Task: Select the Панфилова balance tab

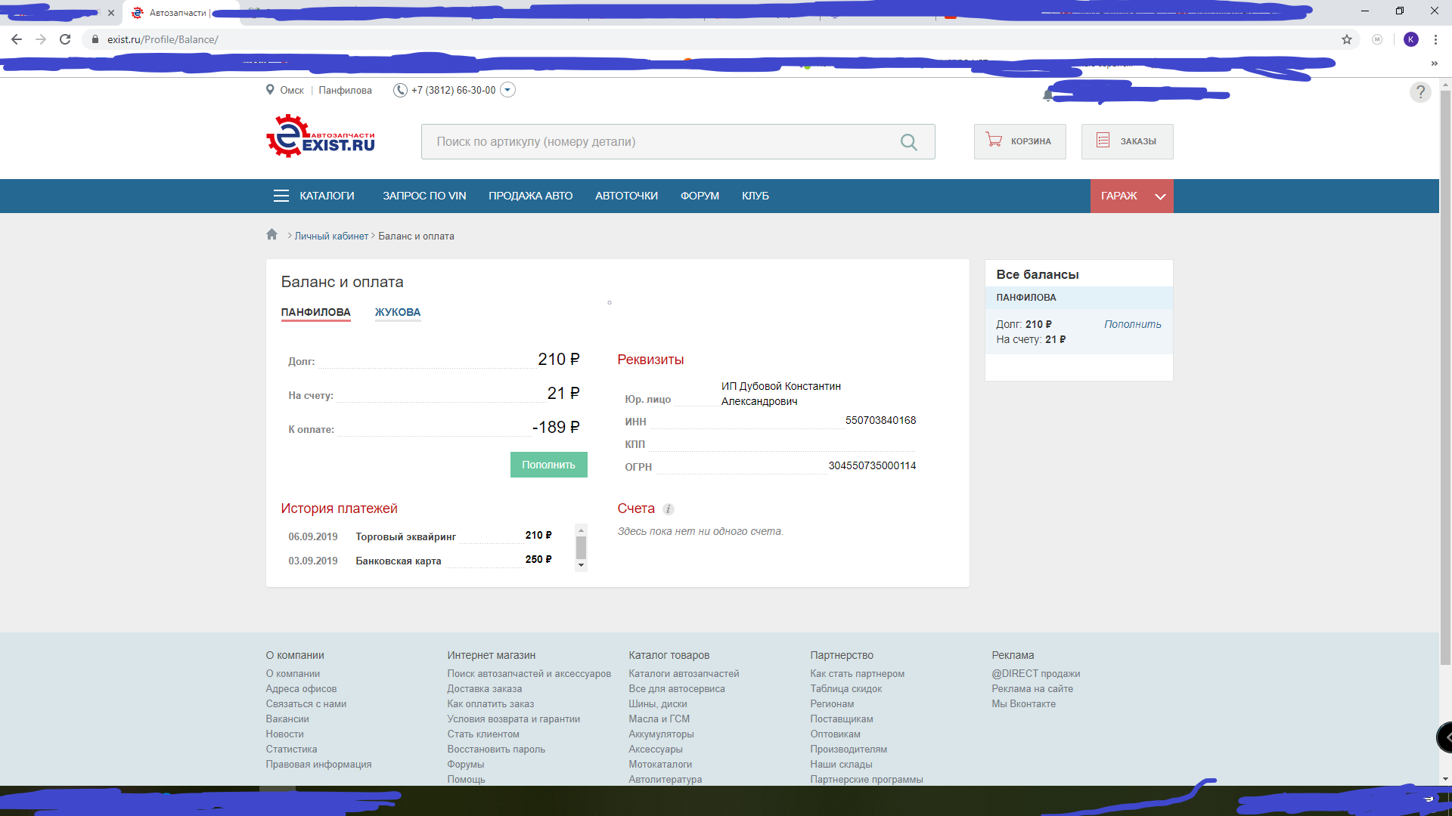Action: click(315, 312)
